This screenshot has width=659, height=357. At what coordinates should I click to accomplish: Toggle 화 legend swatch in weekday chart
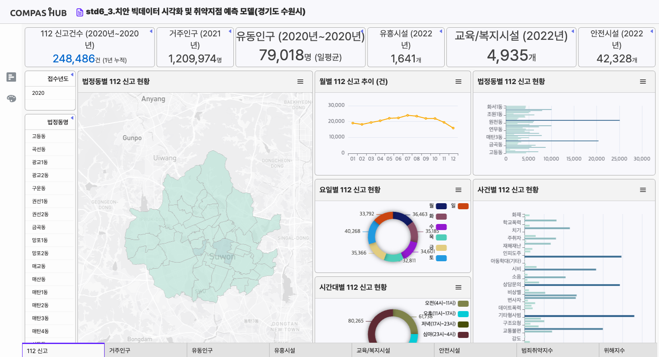click(x=441, y=217)
